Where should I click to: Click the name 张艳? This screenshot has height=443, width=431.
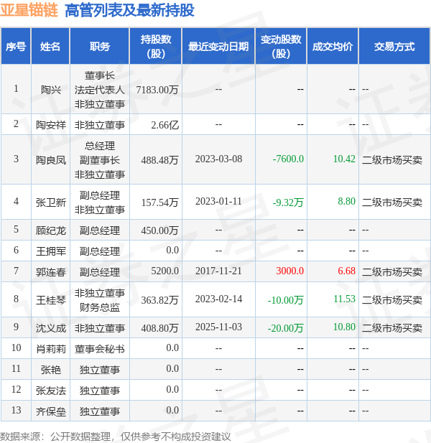[50, 370]
